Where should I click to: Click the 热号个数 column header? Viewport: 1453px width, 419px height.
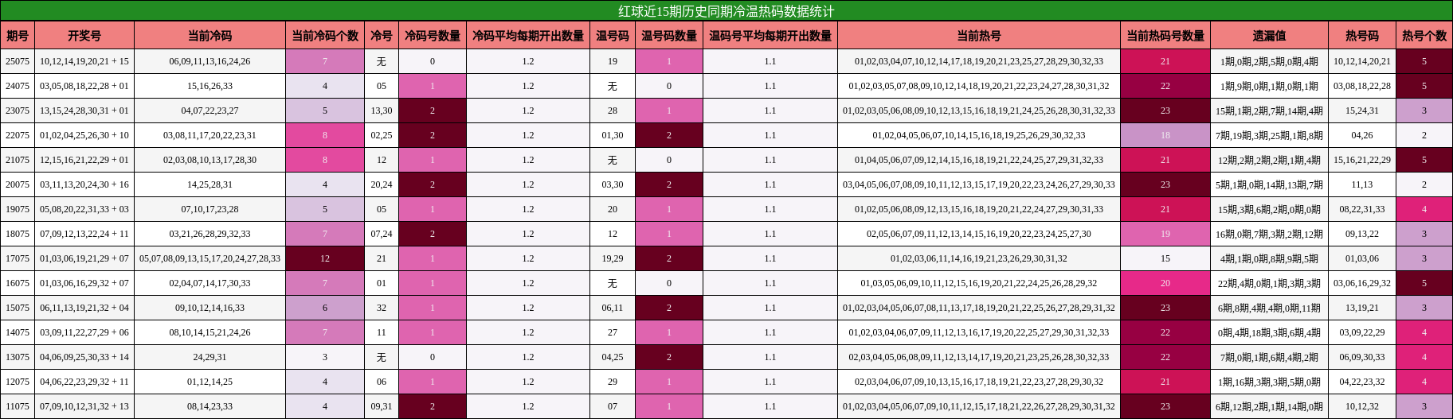(x=1424, y=36)
